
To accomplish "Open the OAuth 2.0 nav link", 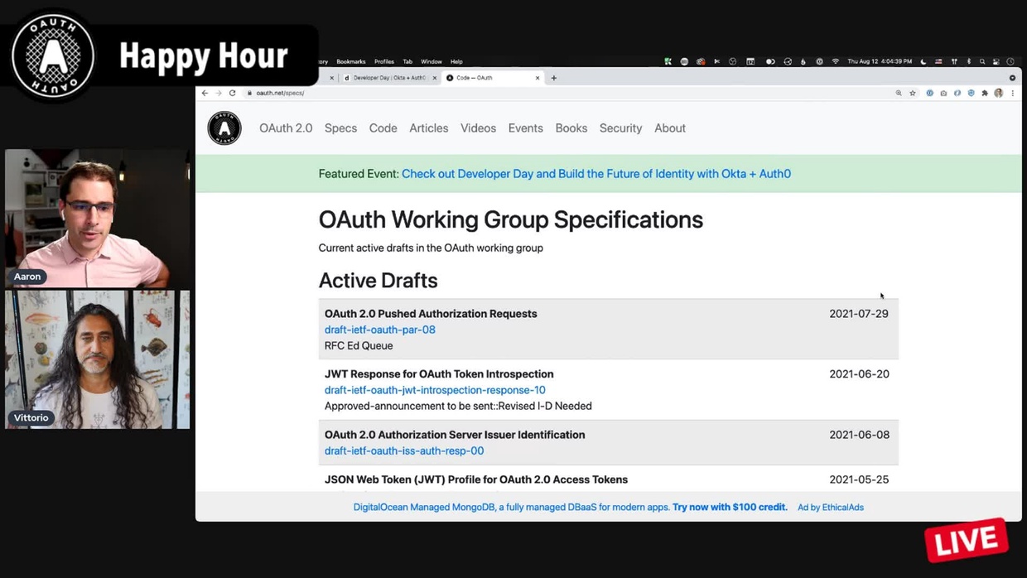I will [286, 128].
